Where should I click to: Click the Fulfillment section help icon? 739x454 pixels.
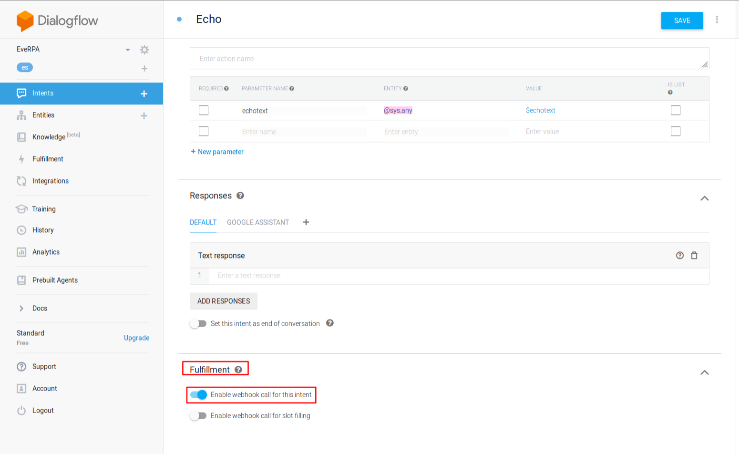(238, 370)
